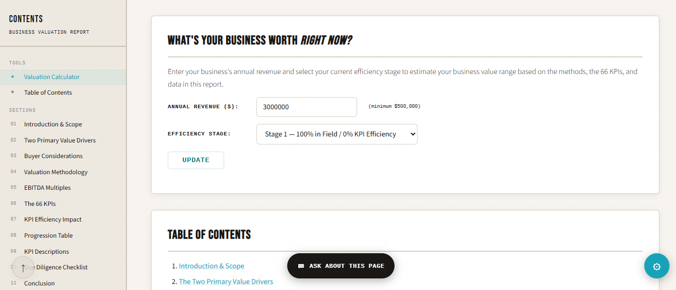Navigate to Two Primary Value Drivers section
676x290 pixels.
pos(59,140)
